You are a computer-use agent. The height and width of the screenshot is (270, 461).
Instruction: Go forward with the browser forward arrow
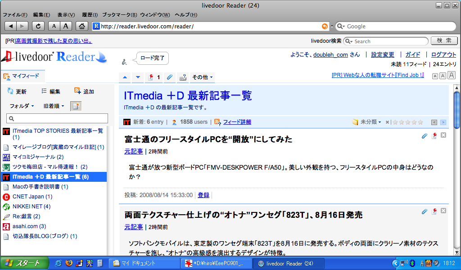pyautogui.click(x=23, y=27)
